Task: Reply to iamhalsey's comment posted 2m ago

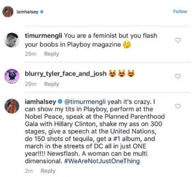Action: pos(48,171)
